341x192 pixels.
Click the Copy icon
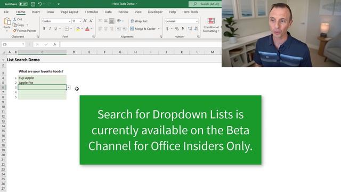coord(14,25)
